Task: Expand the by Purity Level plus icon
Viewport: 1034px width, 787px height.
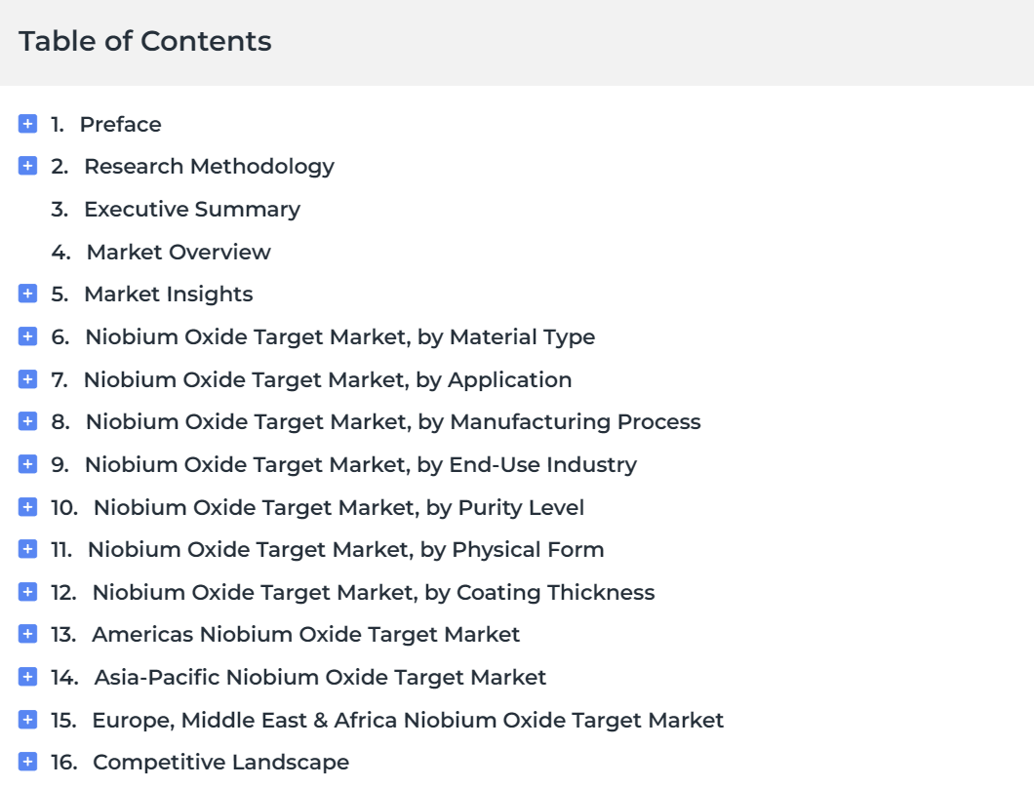Action: 27,507
